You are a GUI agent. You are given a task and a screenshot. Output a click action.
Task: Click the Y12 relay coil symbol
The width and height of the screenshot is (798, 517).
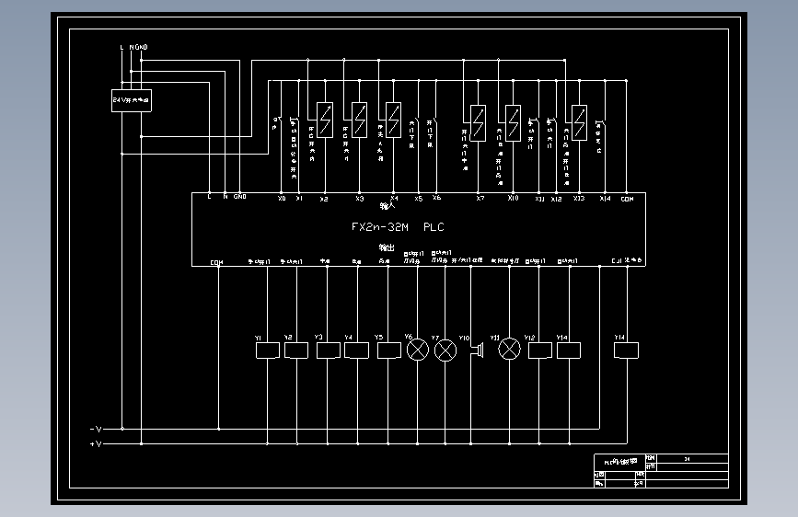[x=540, y=350]
